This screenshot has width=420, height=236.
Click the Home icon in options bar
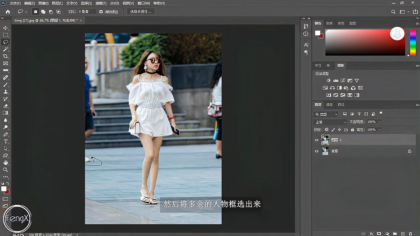[x=8, y=12]
